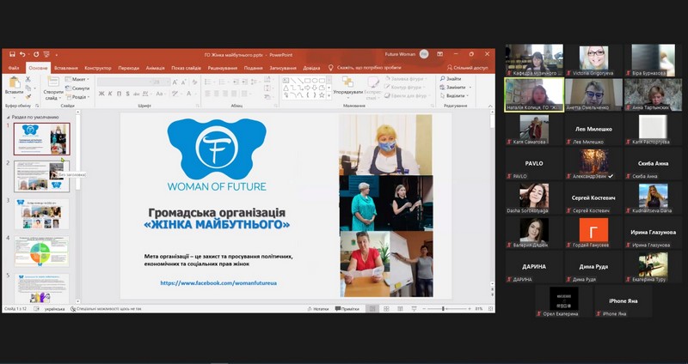Screen dimensions: 688x364
Task: Switch to Slide Sorter view in status bar
Action: coord(386,309)
